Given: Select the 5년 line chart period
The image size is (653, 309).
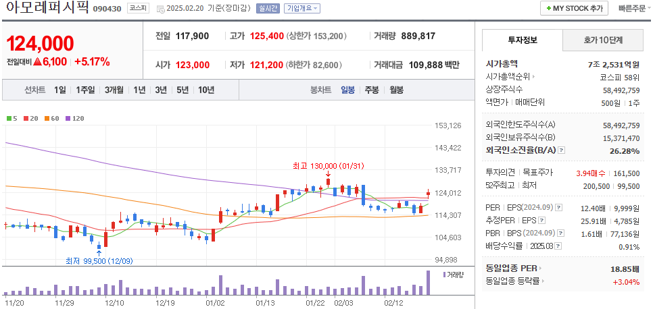Looking at the screenshot, I should pyautogui.click(x=183, y=90).
